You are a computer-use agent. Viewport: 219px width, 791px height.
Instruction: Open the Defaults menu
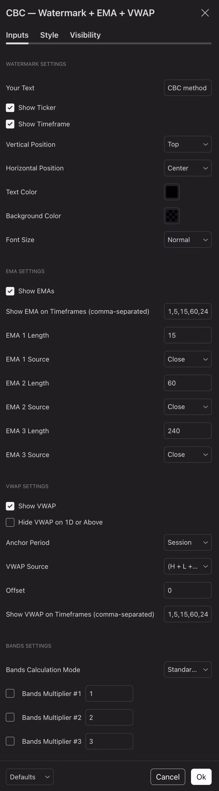click(30, 777)
